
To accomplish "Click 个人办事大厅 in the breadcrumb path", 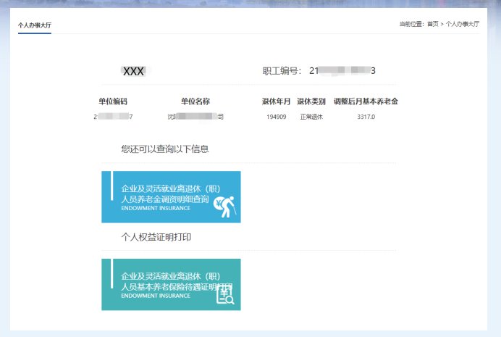I will pyautogui.click(x=462, y=24).
